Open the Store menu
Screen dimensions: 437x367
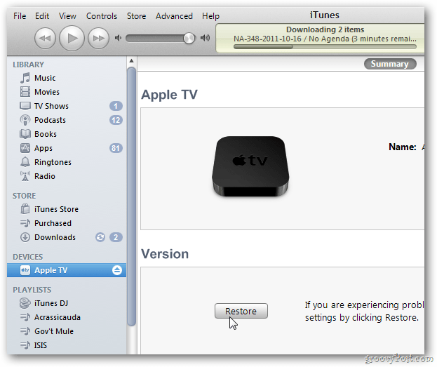click(x=137, y=16)
